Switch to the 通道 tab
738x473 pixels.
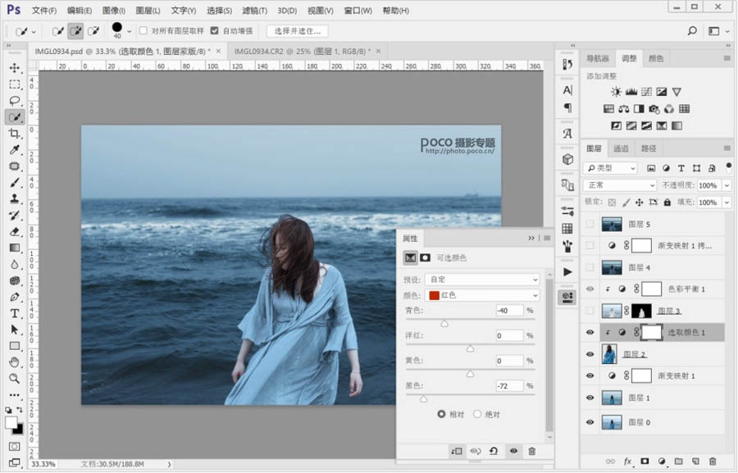point(621,148)
